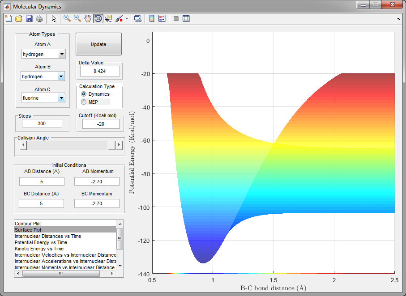Click the New Figure toolbar icon
Screen dimensions: 406x296
[8, 19]
